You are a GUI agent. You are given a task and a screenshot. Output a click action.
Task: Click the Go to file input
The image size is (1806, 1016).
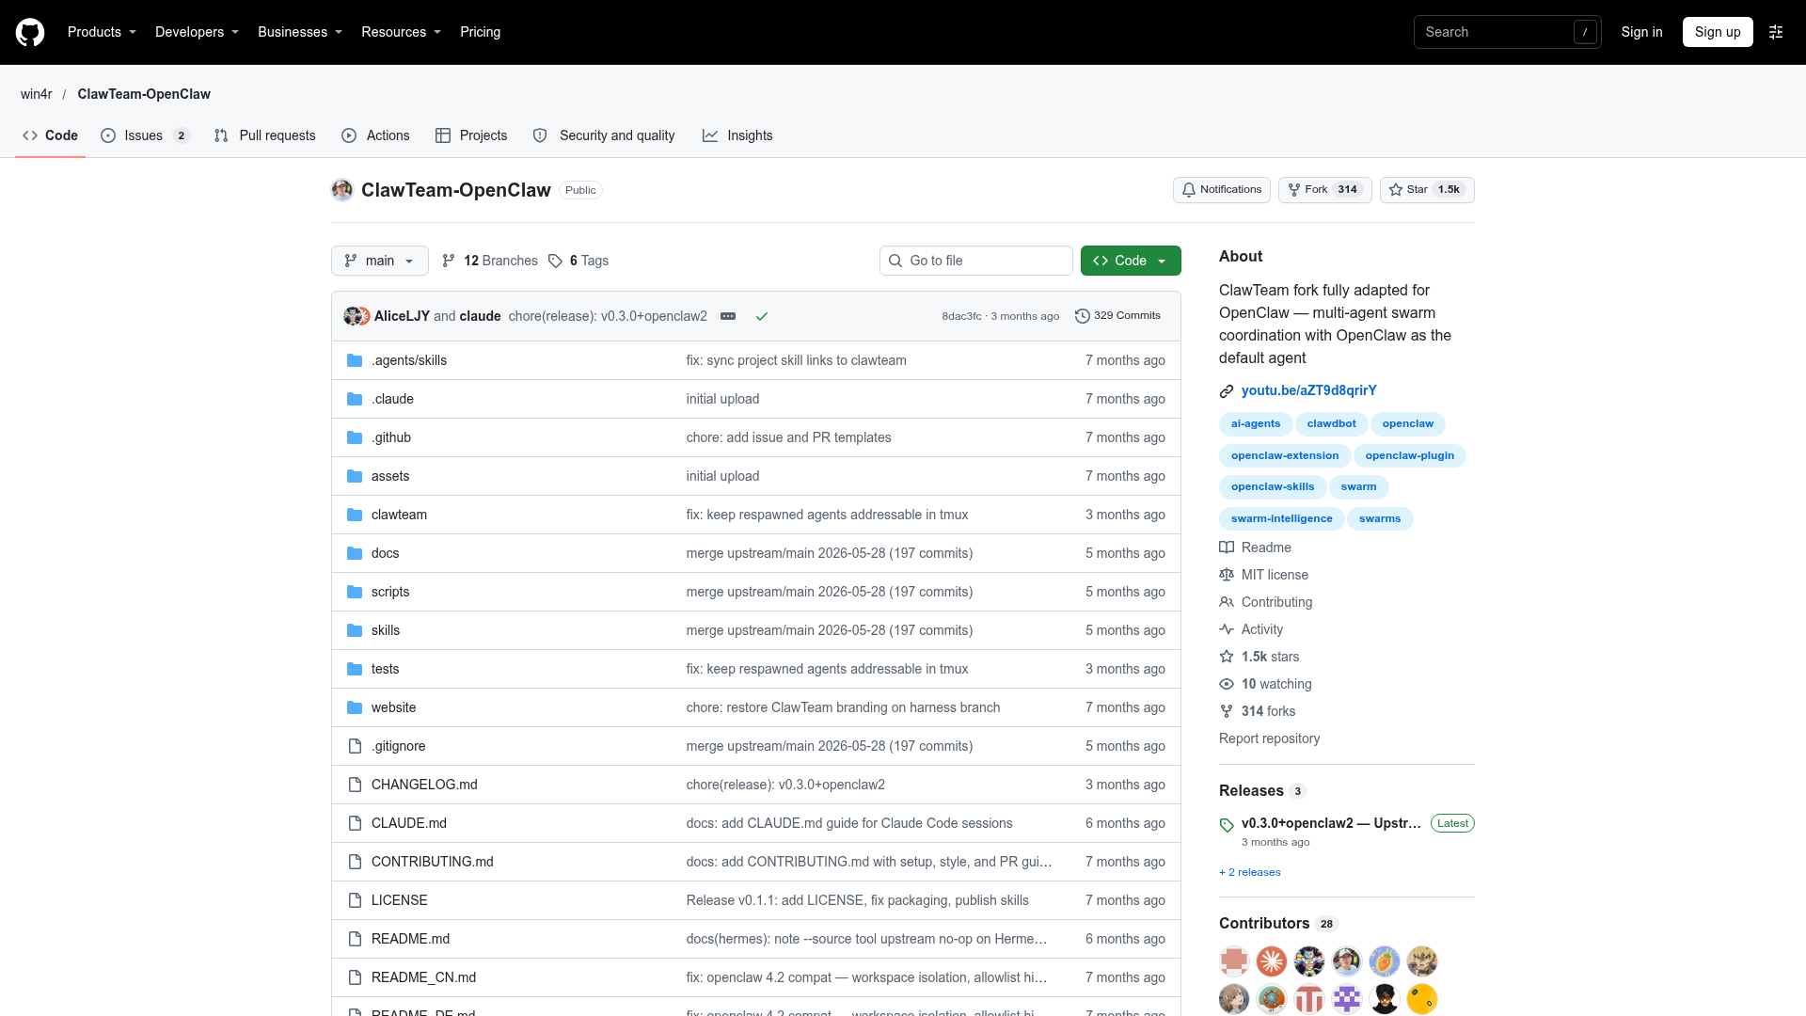point(976,261)
